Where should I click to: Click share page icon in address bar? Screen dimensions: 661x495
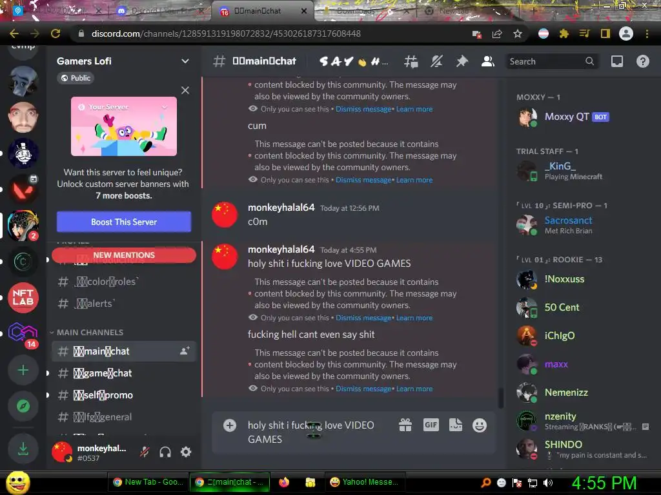[x=497, y=34]
